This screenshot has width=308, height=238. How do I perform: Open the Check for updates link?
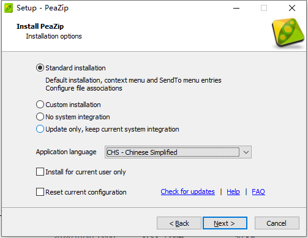pos(187,192)
